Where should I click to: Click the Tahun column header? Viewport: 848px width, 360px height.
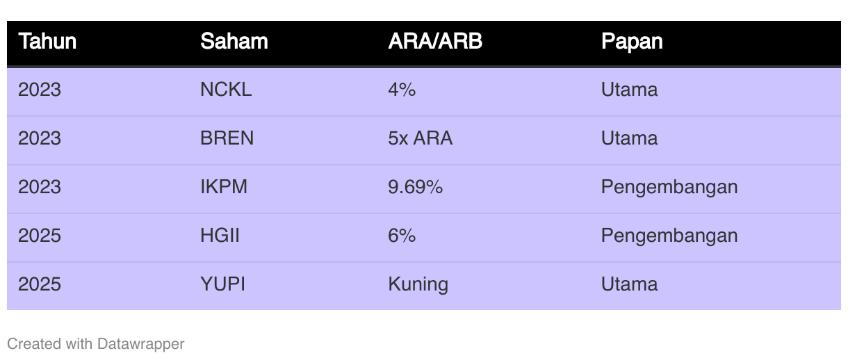pyautogui.click(x=47, y=42)
